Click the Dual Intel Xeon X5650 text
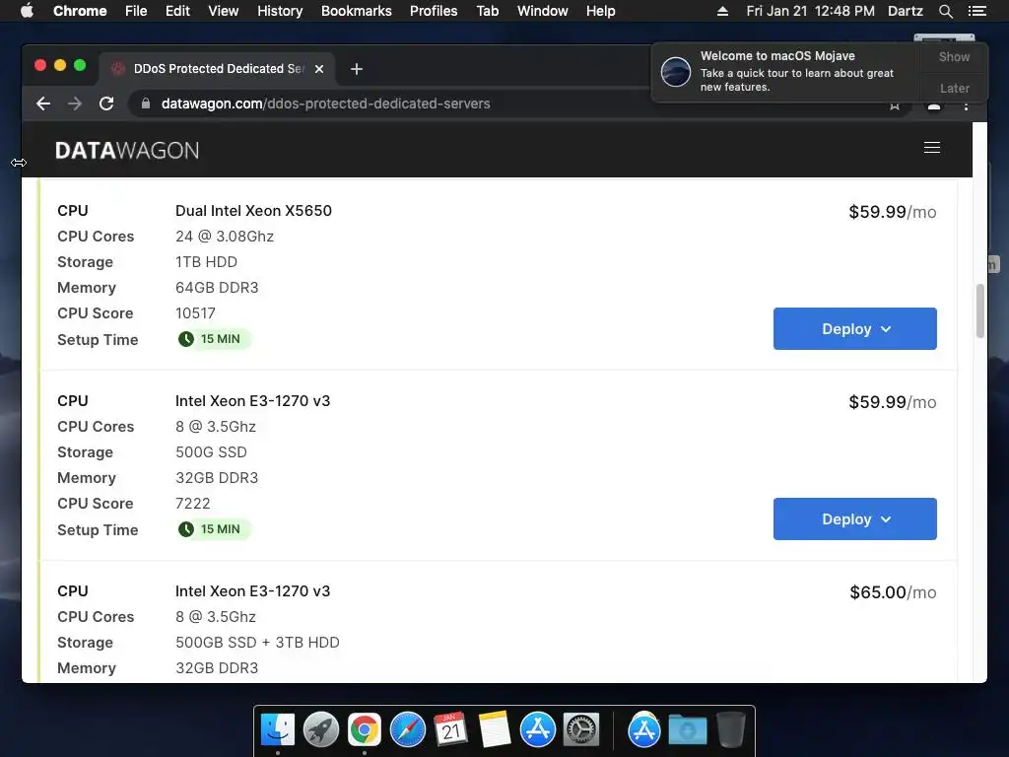The width and height of the screenshot is (1009, 757). [x=253, y=211]
